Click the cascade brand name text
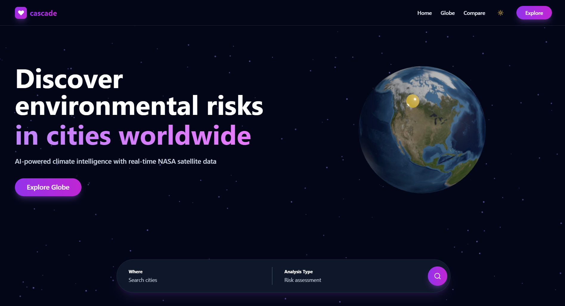Viewport: 565px width, 306px height. click(x=43, y=13)
